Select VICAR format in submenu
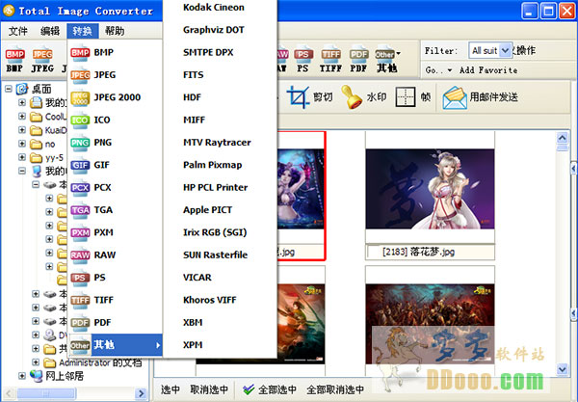This screenshot has width=578, height=402. coord(220,278)
